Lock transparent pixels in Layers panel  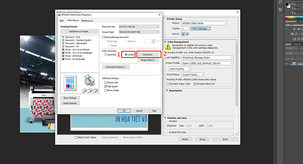click(x=292, y=59)
